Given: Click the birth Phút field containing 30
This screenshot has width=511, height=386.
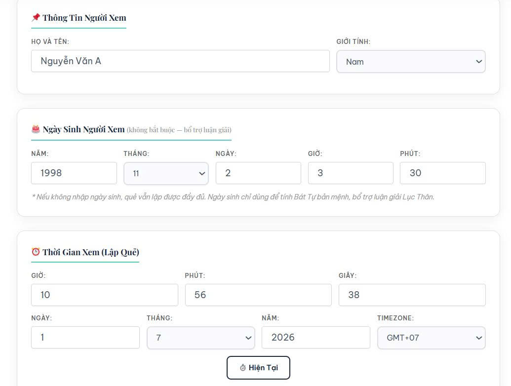Looking at the screenshot, I should (442, 173).
